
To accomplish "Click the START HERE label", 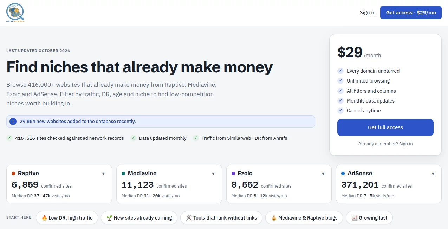I will click(19, 218).
